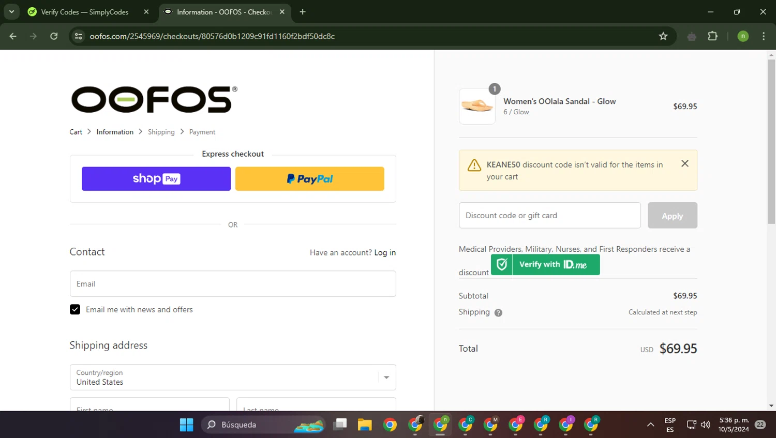Screen dimensions: 776x438
Task: Show hidden system tray icons
Action: (650, 425)
